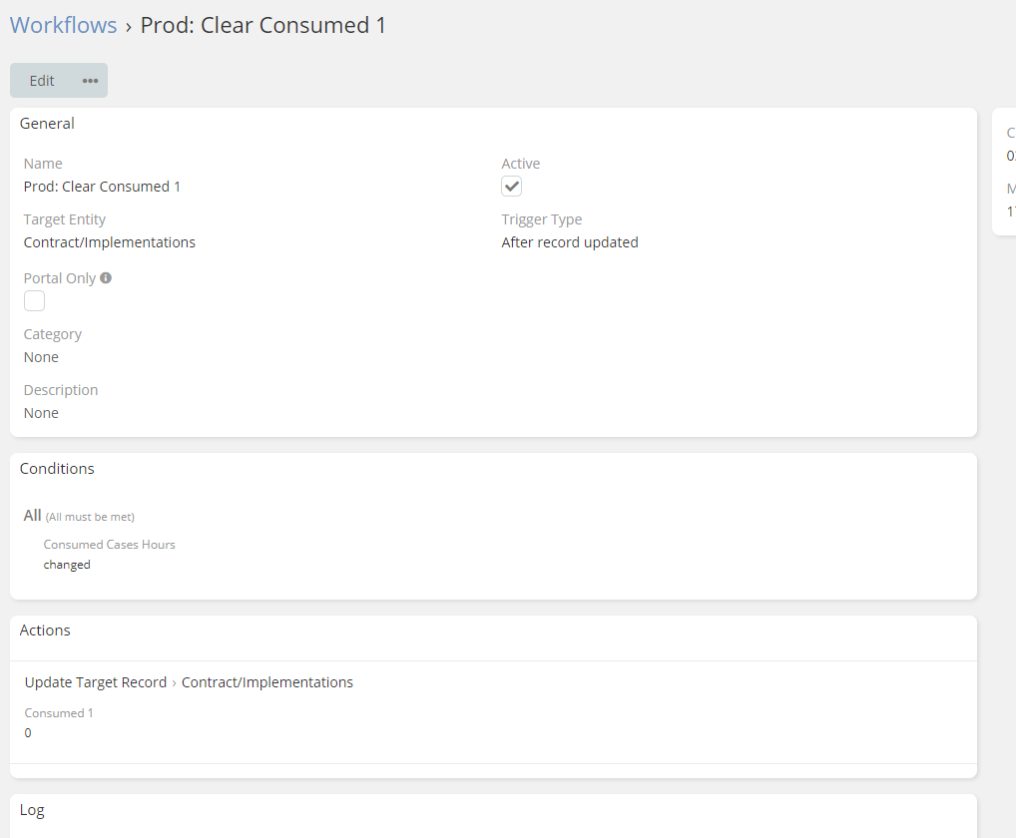Select the Actions panel header
Screen dimensions: 1016x838
(45, 630)
